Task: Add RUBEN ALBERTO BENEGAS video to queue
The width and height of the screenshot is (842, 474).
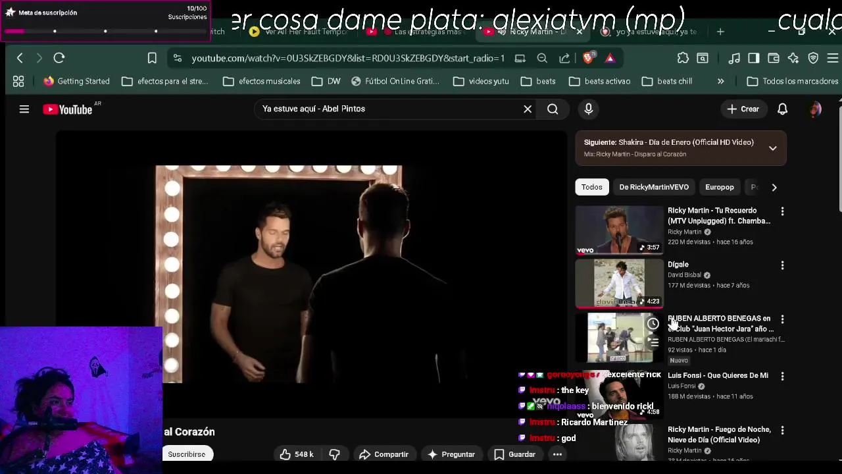Action: pyautogui.click(x=653, y=342)
